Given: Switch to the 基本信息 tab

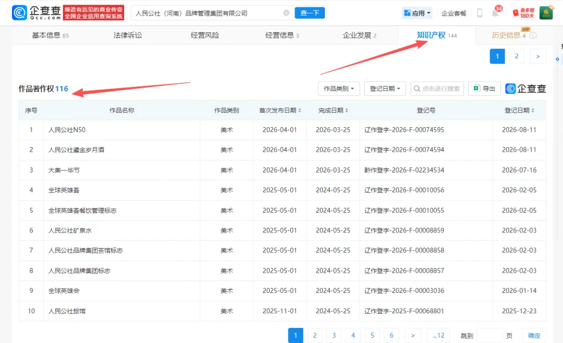Looking at the screenshot, I should pyautogui.click(x=50, y=35).
